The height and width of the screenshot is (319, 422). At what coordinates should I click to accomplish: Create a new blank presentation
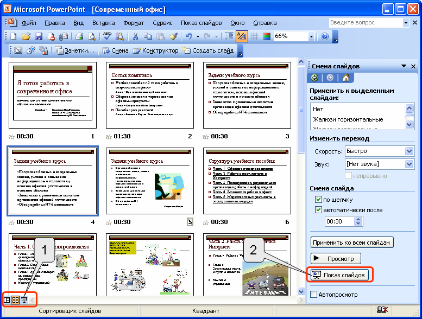click(13, 36)
